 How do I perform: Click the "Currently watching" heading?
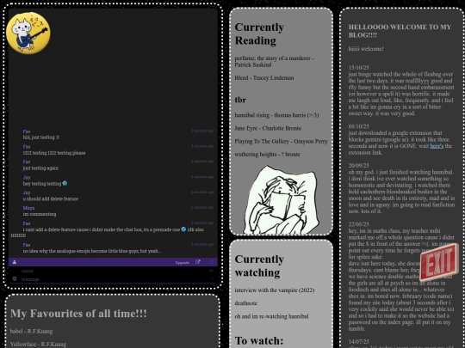(x=259, y=266)
